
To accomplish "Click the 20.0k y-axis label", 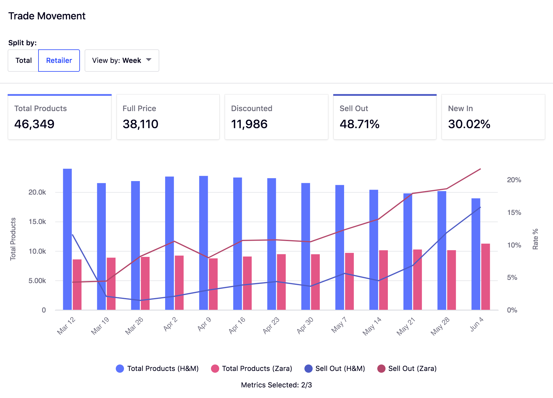I will [37, 192].
